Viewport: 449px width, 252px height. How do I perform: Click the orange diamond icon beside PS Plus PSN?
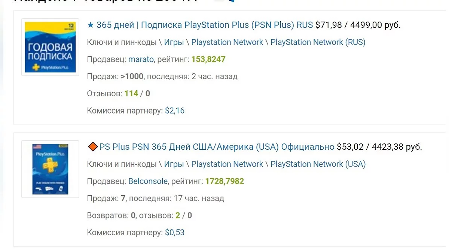pyautogui.click(x=92, y=147)
